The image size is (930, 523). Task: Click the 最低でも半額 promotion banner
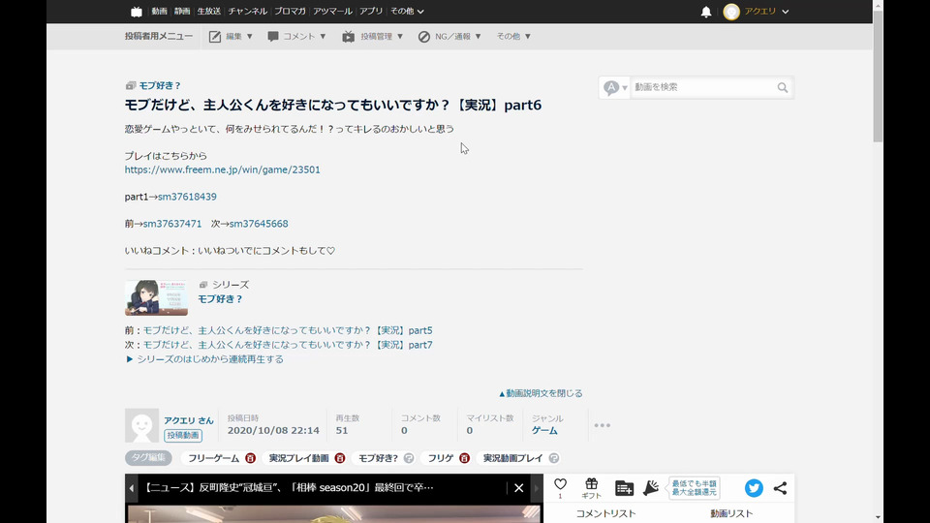(694, 488)
